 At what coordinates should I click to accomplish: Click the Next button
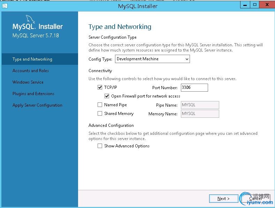click(224, 199)
